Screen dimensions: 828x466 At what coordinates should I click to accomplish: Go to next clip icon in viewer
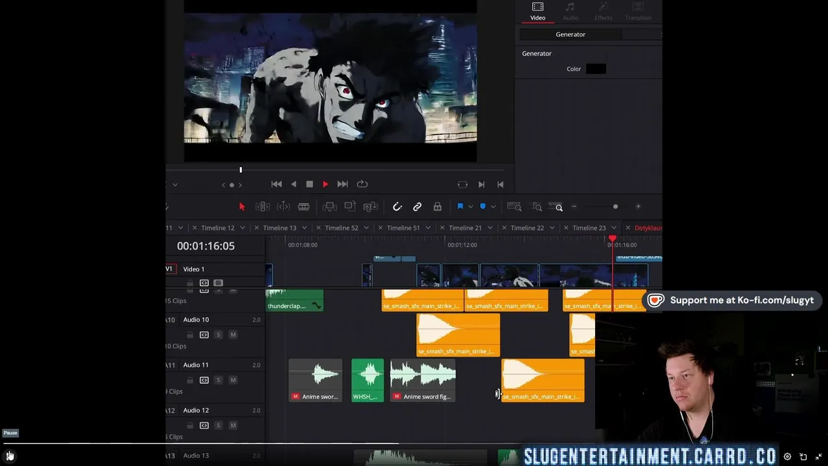(x=481, y=184)
